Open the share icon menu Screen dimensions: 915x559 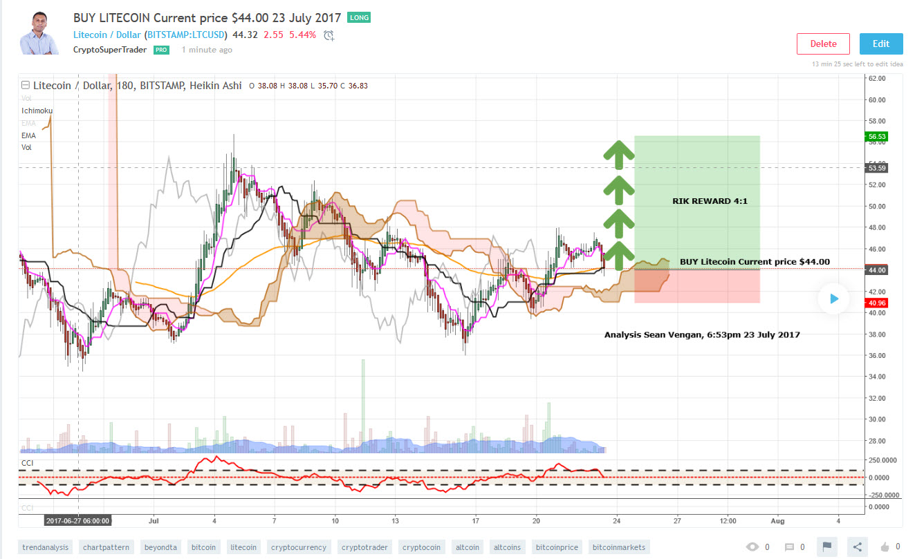point(857,547)
